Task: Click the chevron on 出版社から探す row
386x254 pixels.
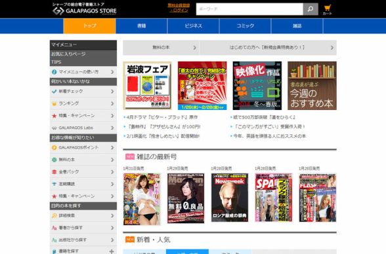Action: tap(112, 240)
